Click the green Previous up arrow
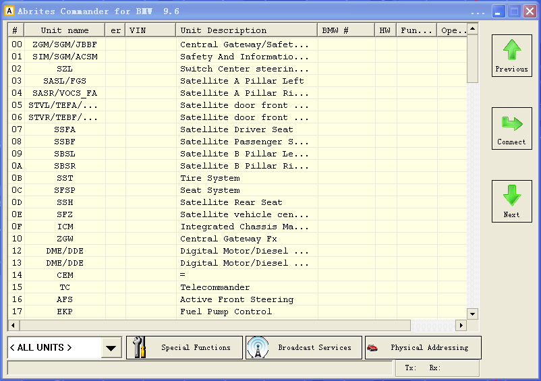Viewport: 541px width, 381px height. click(512, 55)
